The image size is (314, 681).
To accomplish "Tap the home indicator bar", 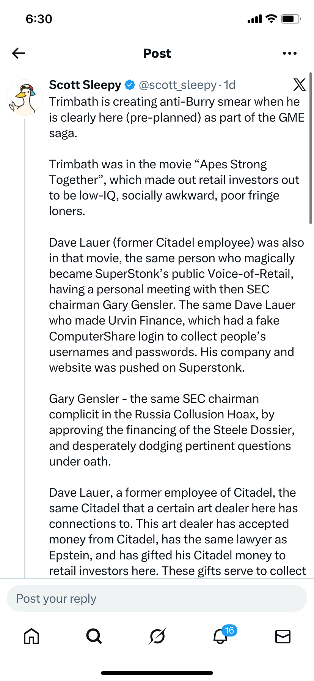I will click(x=157, y=673).
